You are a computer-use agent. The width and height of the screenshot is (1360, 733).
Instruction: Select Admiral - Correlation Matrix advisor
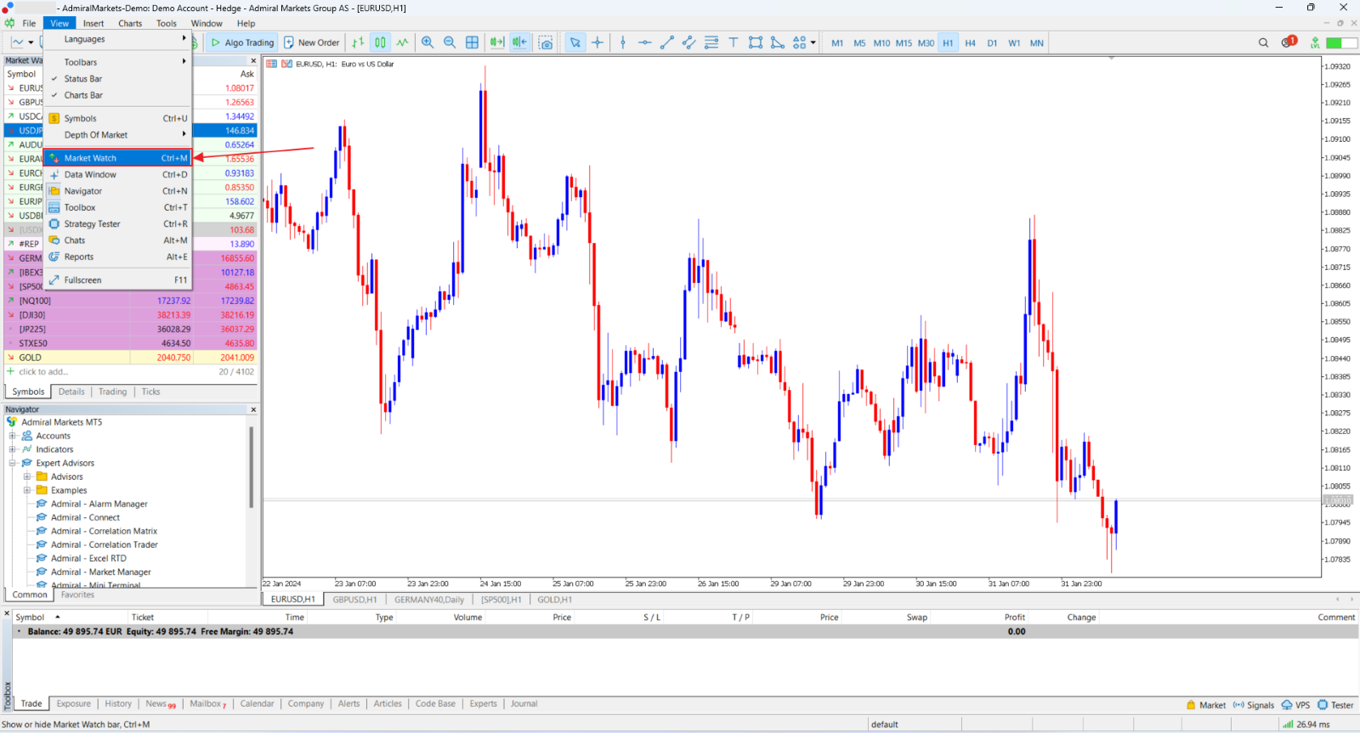104,531
